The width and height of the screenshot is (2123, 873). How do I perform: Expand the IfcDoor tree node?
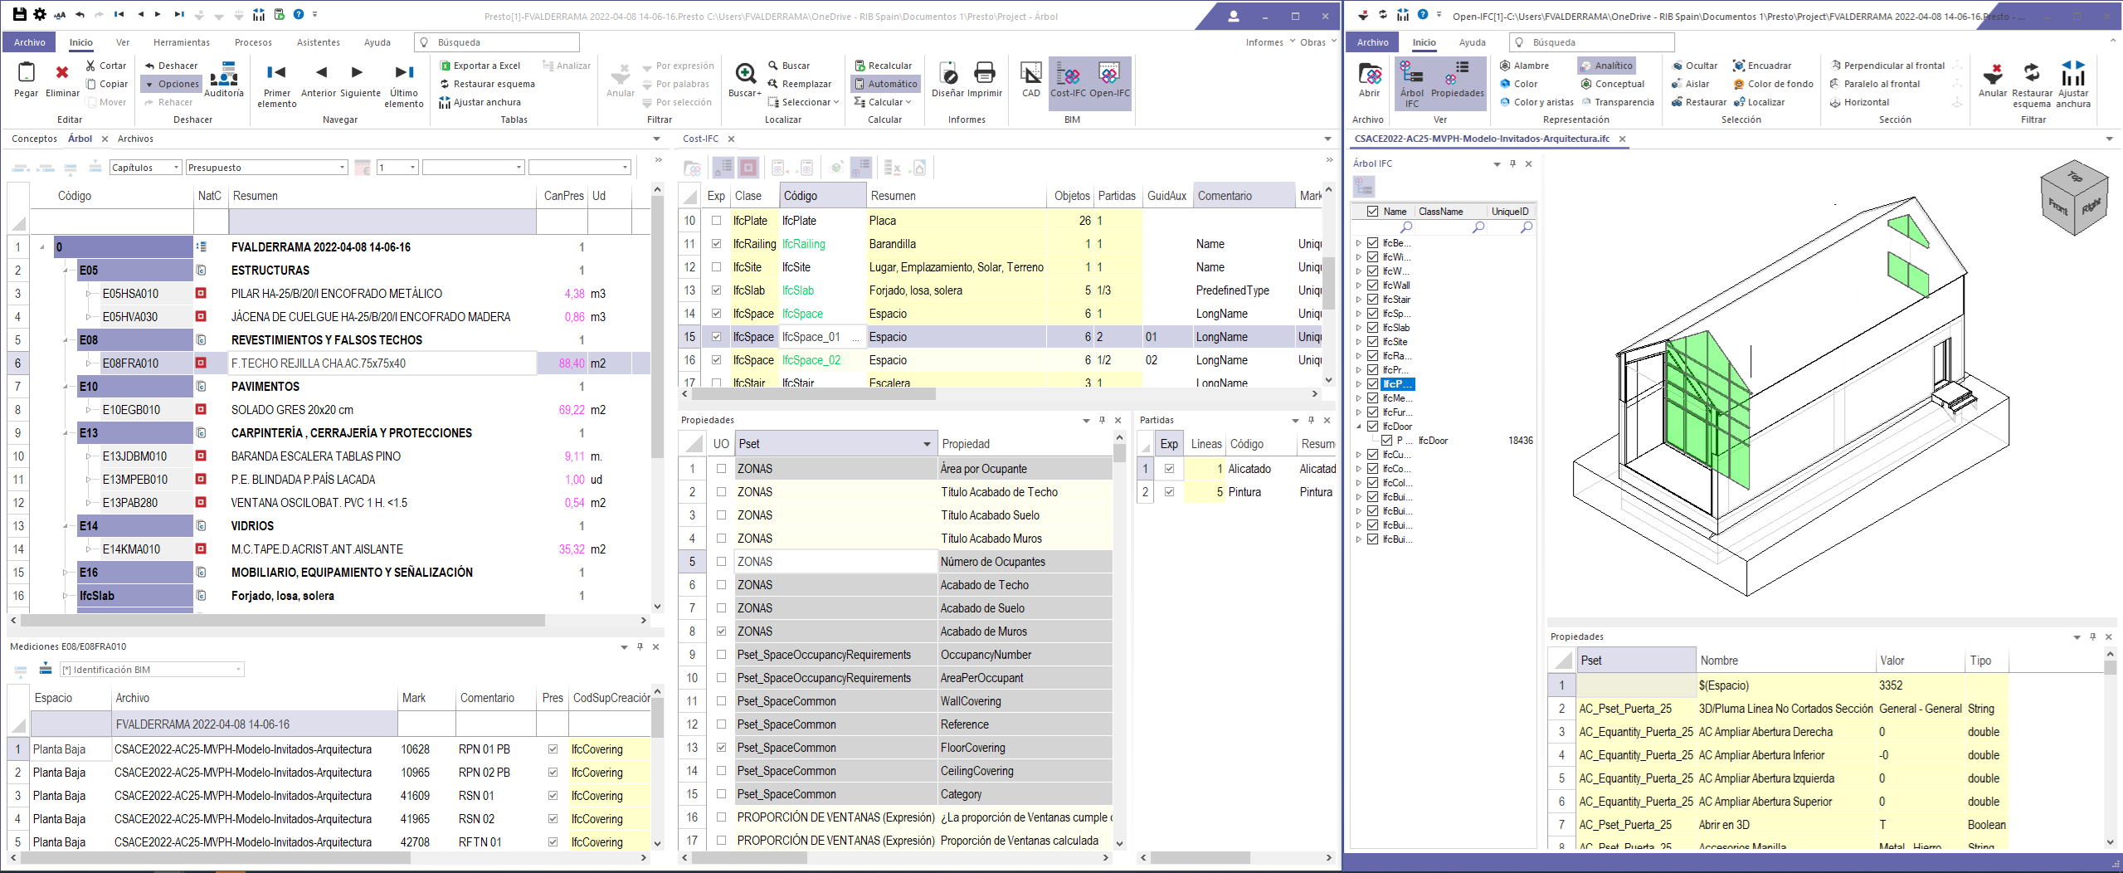click(1360, 426)
